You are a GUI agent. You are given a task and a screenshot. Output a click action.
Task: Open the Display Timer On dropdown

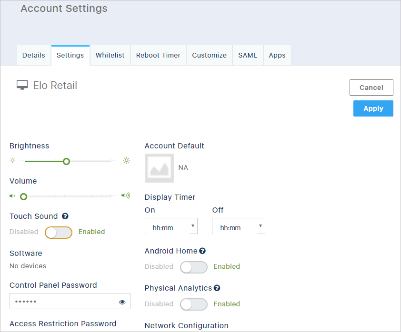pyautogui.click(x=171, y=226)
